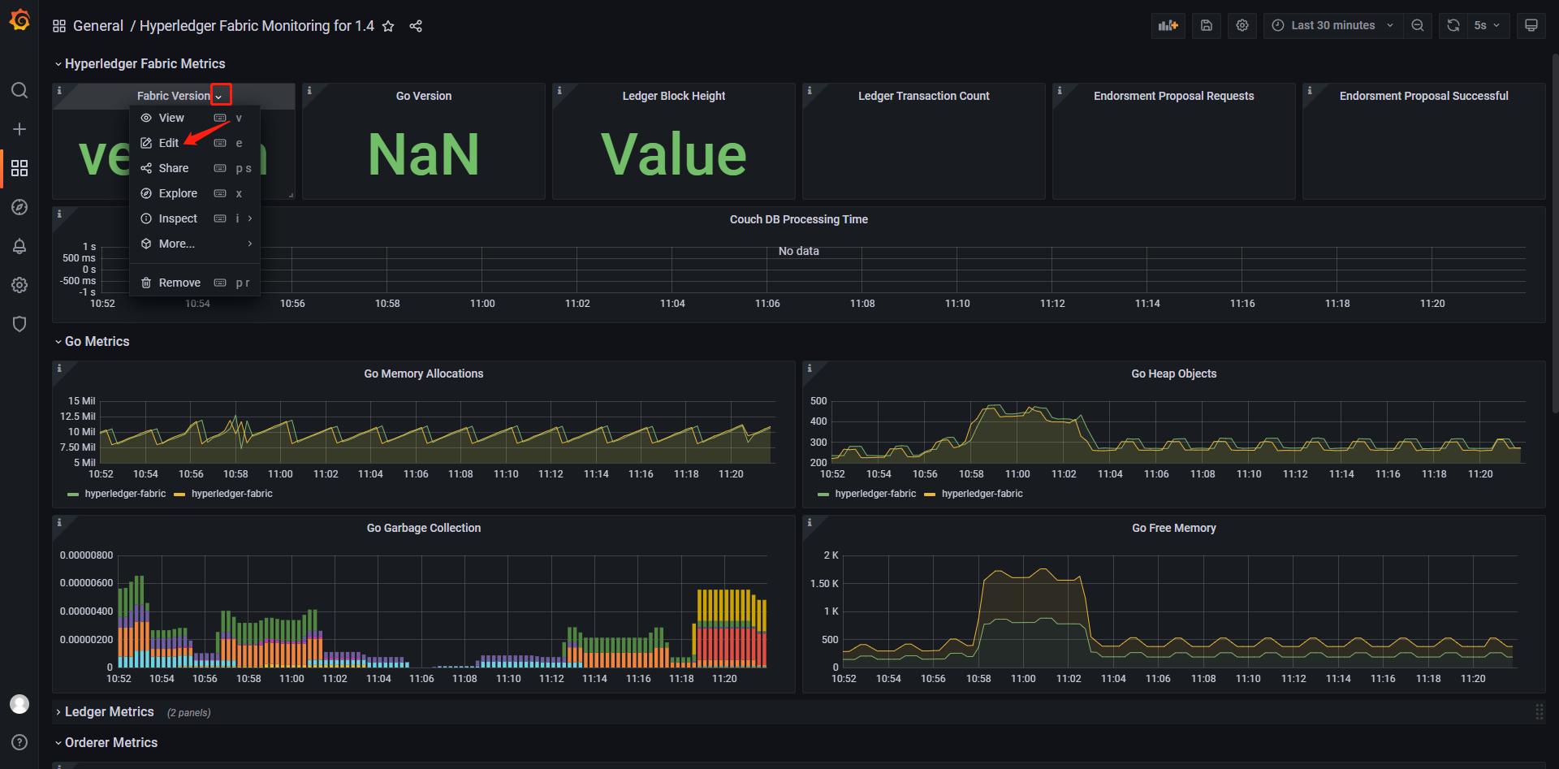1559x769 pixels.
Task: Refresh the dashboard now
Action: 1453,25
